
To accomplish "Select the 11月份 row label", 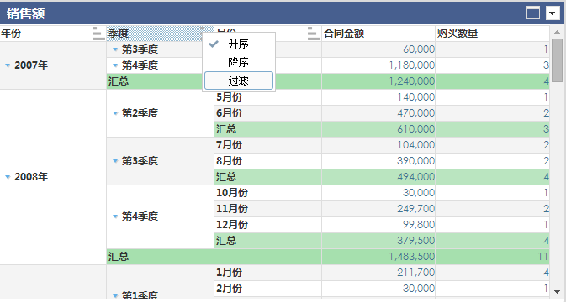I will coord(232,209).
